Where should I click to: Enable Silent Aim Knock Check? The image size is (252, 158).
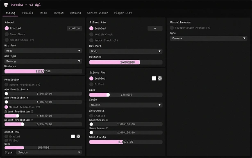click(x=91, y=40)
